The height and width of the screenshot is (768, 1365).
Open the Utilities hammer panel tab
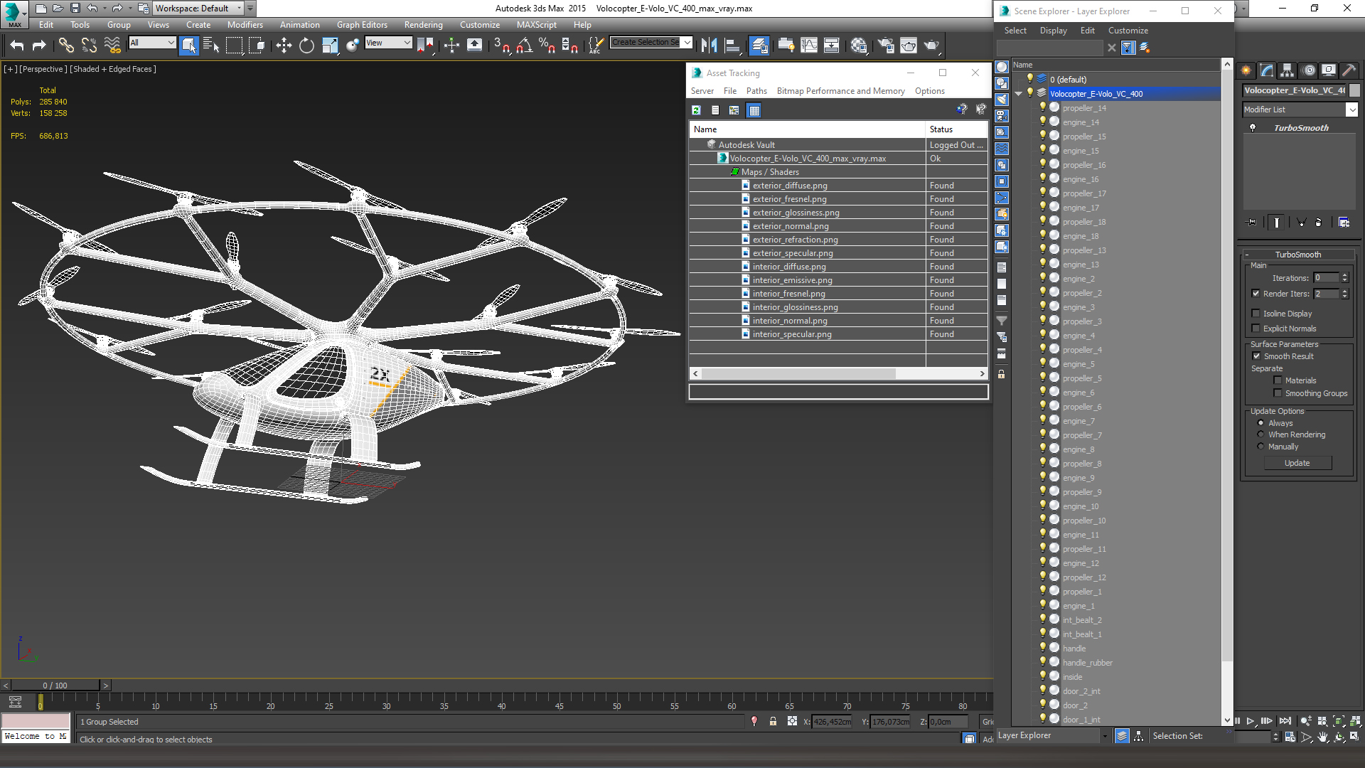tap(1349, 70)
